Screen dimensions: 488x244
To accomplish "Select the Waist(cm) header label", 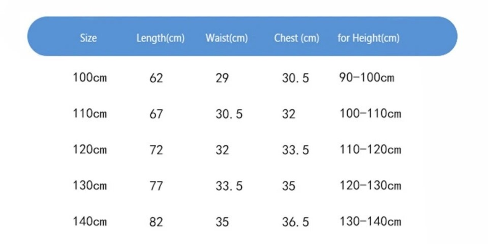I will click(x=226, y=38).
